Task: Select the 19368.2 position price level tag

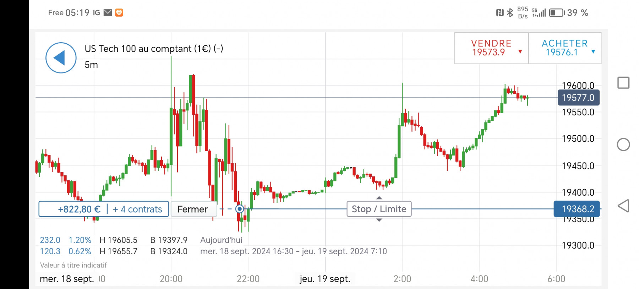Action: point(577,209)
